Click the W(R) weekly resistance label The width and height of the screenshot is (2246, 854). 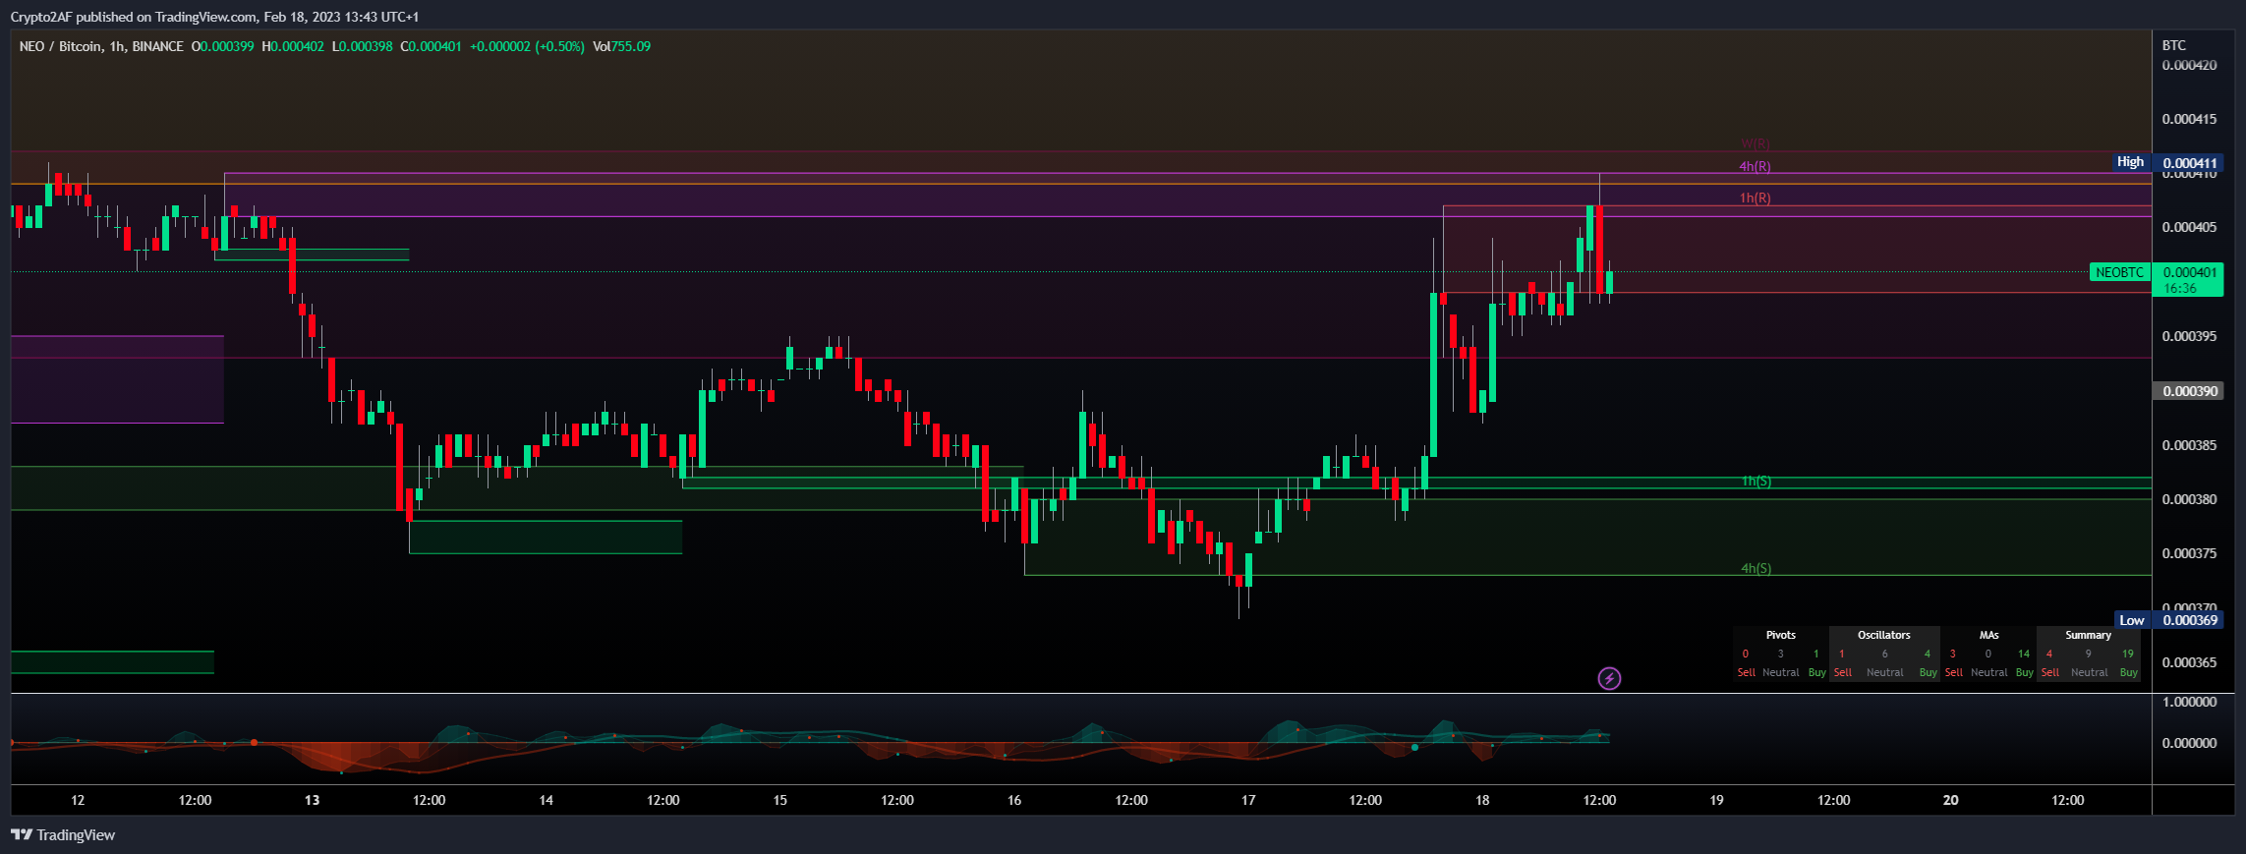[1755, 144]
